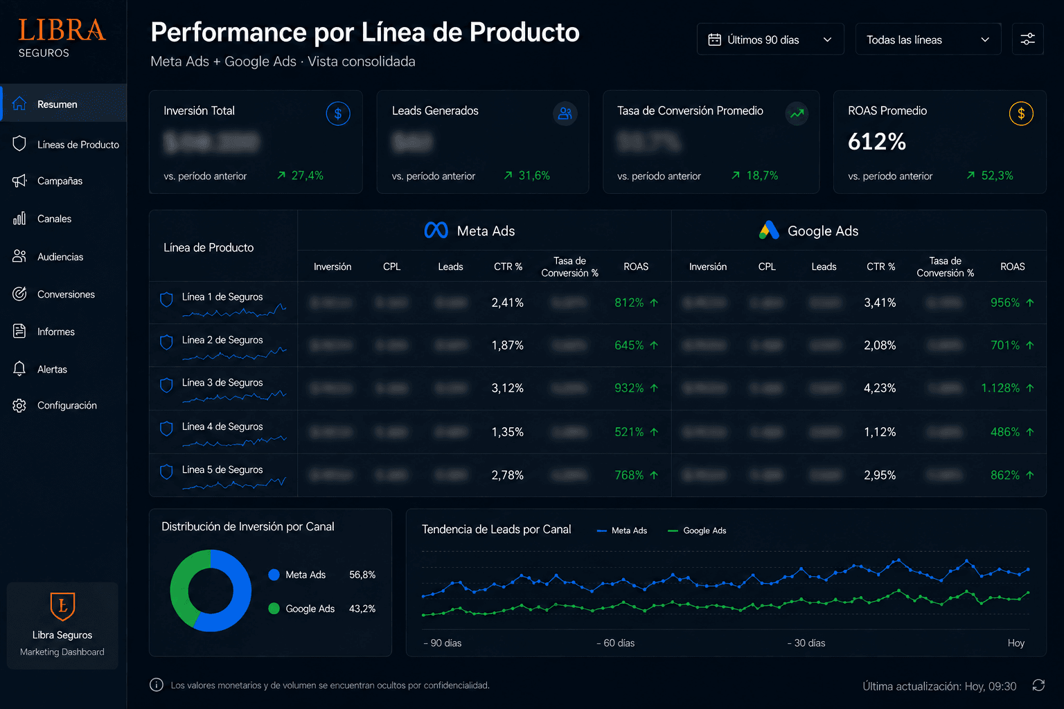Click the Canales bar chart icon
1064x709 pixels.
(x=19, y=219)
